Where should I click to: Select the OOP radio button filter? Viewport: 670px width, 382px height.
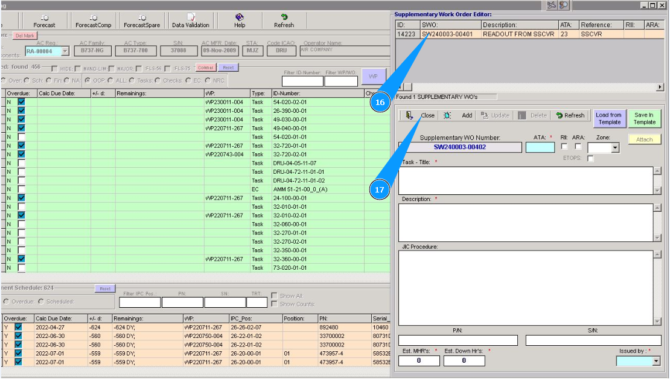click(x=88, y=80)
